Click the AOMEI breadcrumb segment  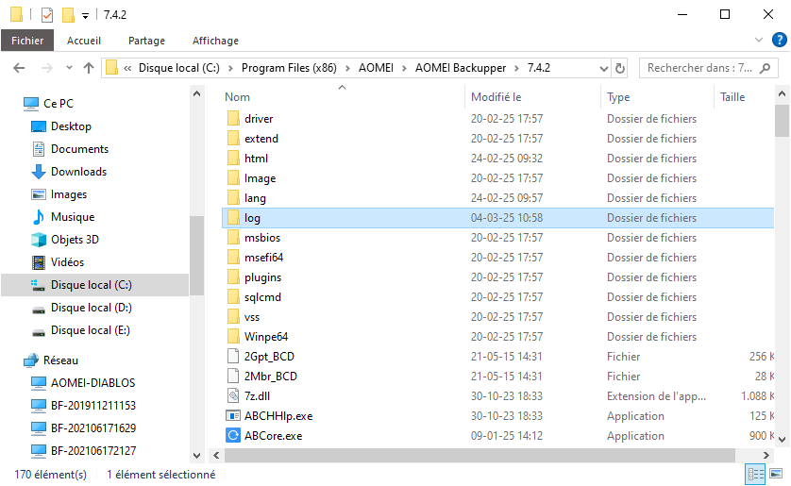[x=376, y=68]
